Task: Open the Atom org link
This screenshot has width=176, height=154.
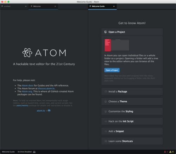Action: [x=27, y=91]
